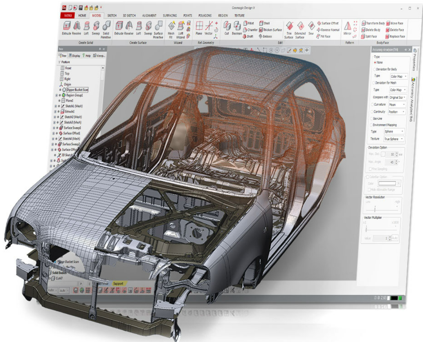The height and width of the screenshot is (342, 423).
Task: Click the Extrude tool in Create Solid
Action: pos(66,28)
